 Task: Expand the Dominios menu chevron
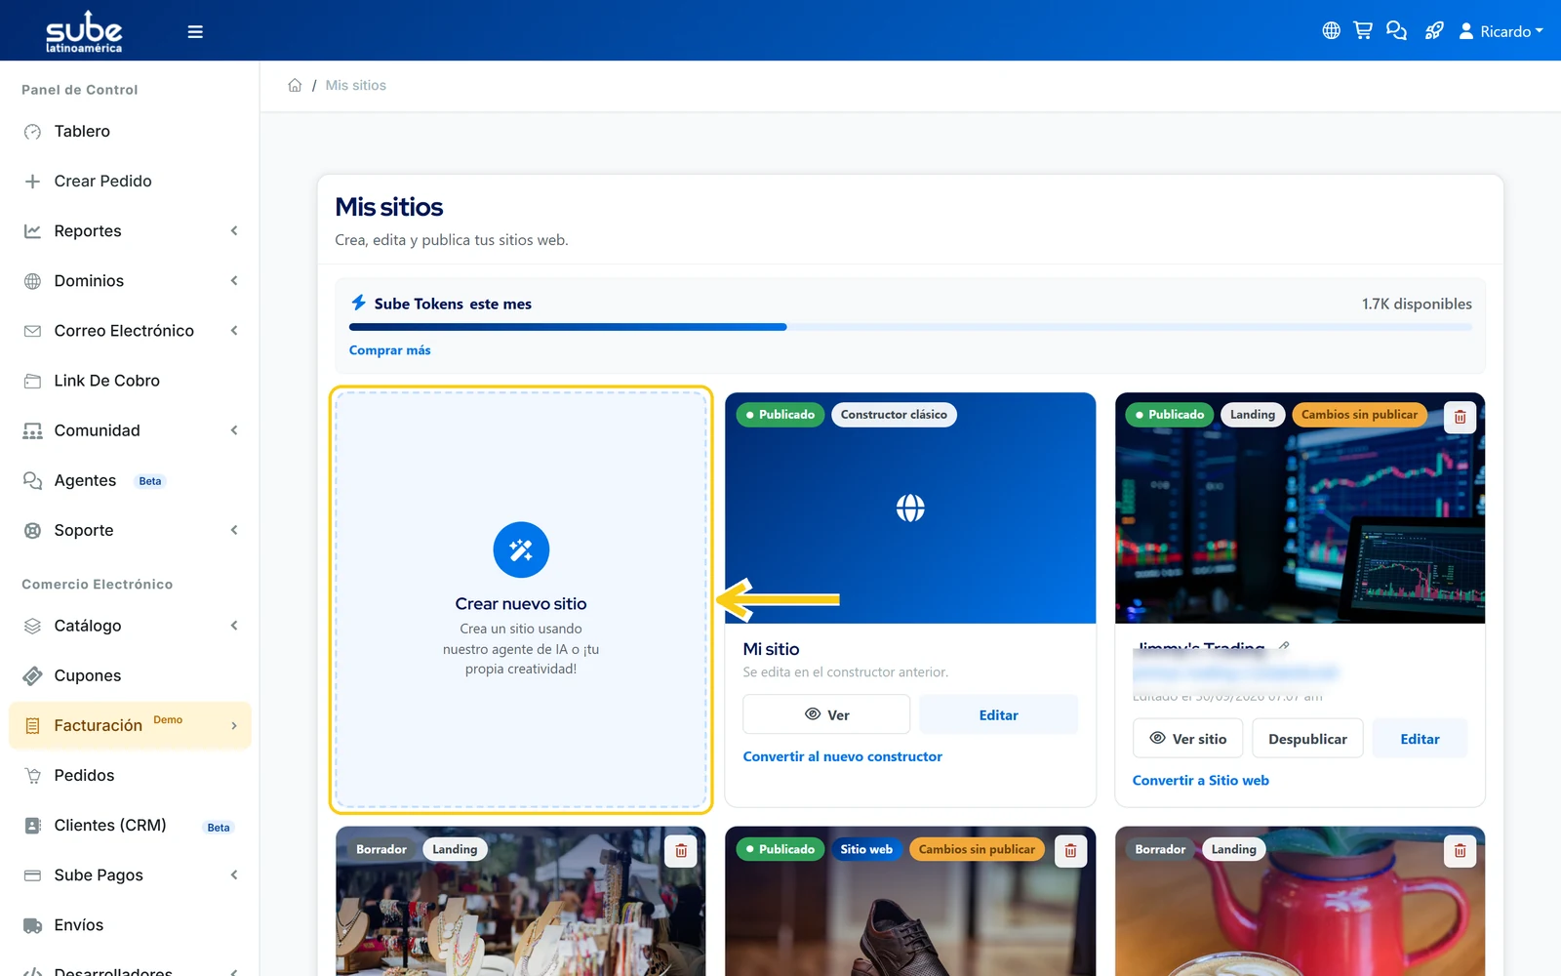pyautogui.click(x=234, y=281)
